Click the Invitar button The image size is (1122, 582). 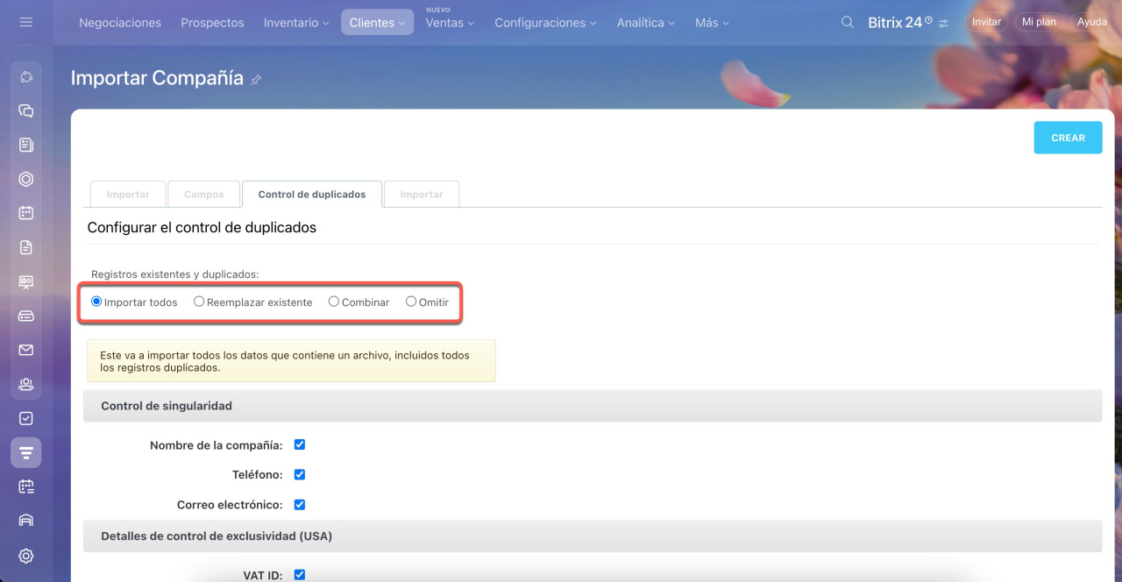[986, 22]
